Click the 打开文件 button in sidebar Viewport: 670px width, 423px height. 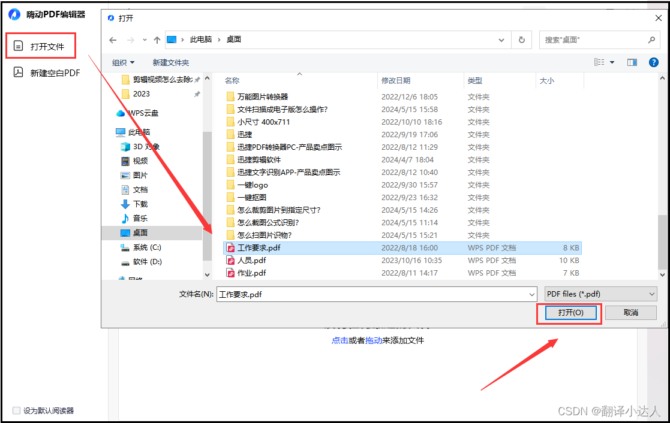tap(41, 46)
